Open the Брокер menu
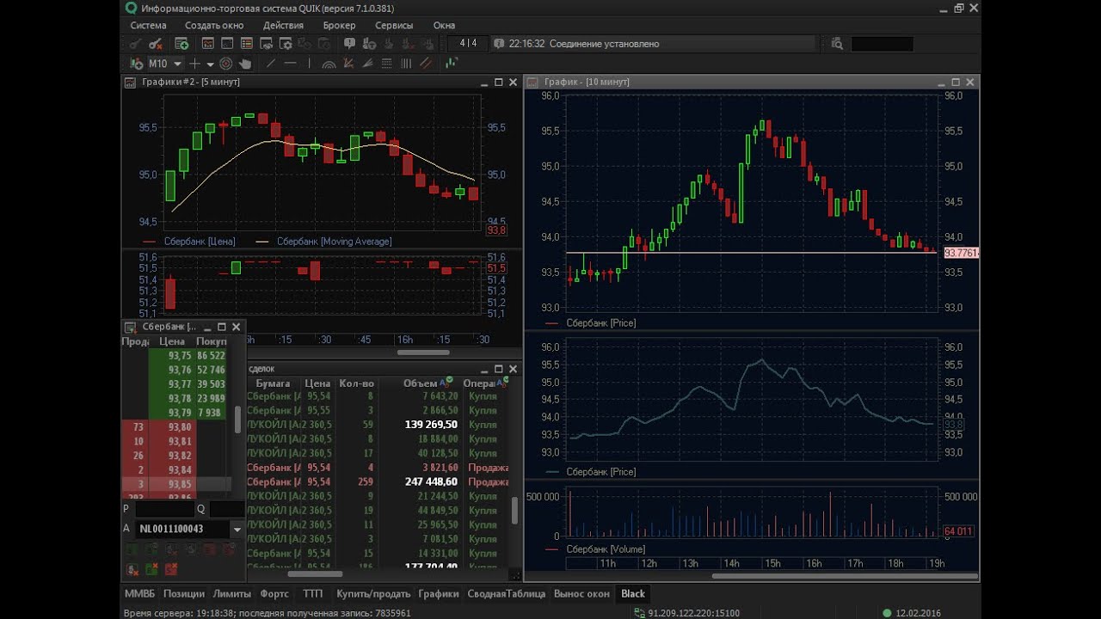The height and width of the screenshot is (619, 1101). tap(339, 26)
